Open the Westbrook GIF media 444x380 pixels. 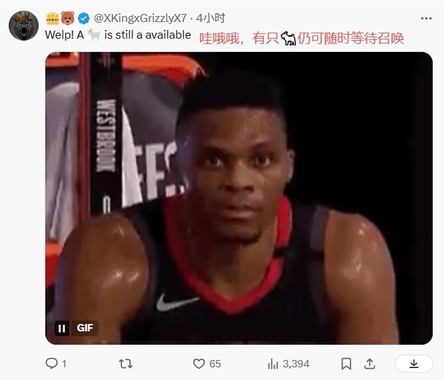tap(239, 198)
